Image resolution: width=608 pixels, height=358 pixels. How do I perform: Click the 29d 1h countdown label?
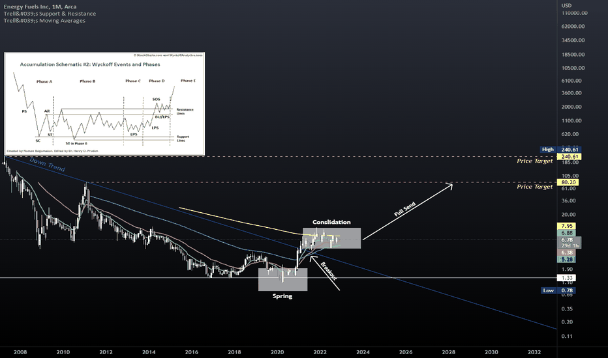click(570, 246)
